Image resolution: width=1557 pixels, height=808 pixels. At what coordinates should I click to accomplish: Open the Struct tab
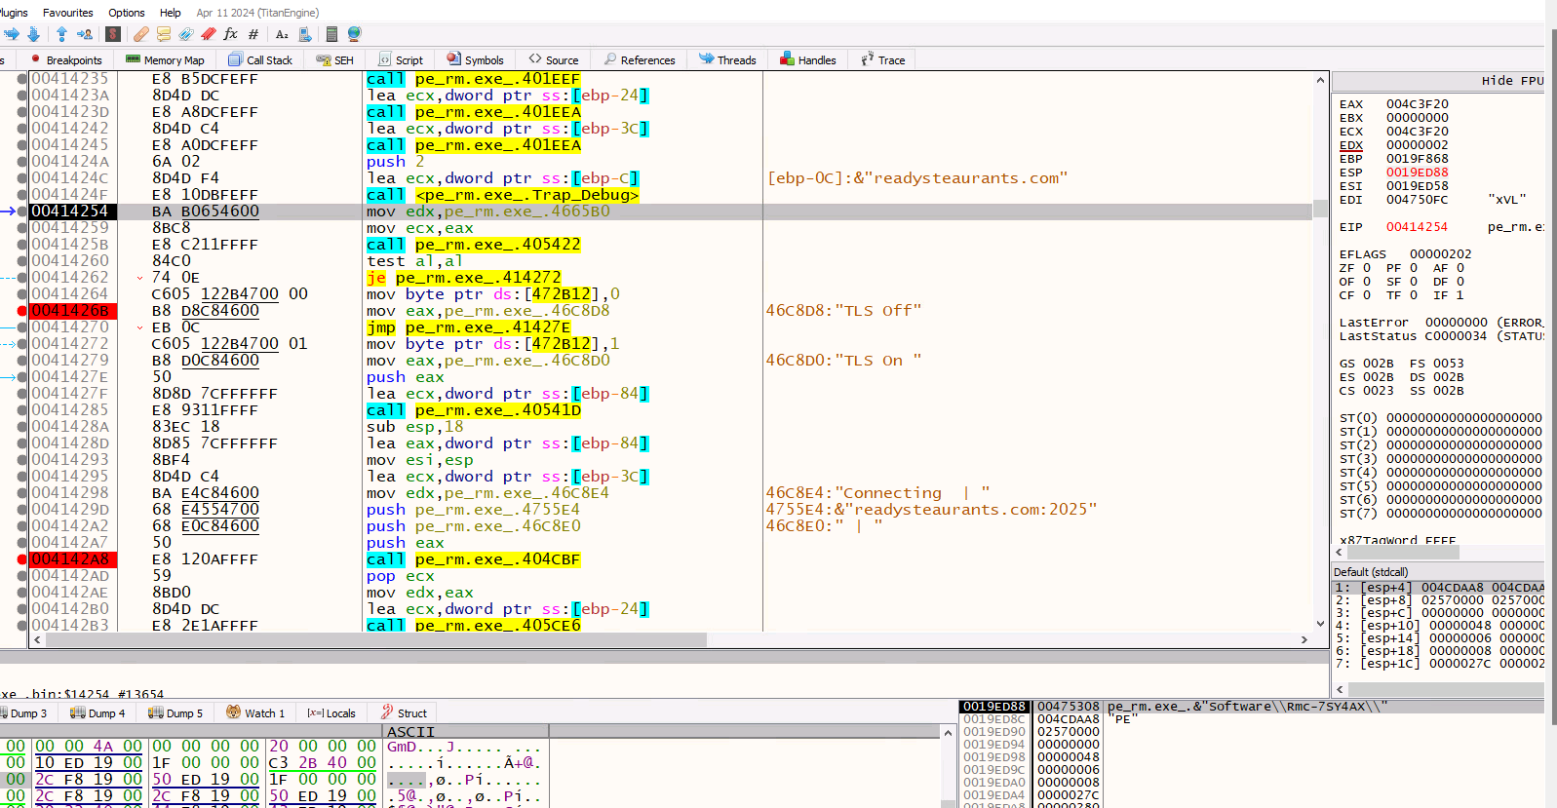[404, 713]
